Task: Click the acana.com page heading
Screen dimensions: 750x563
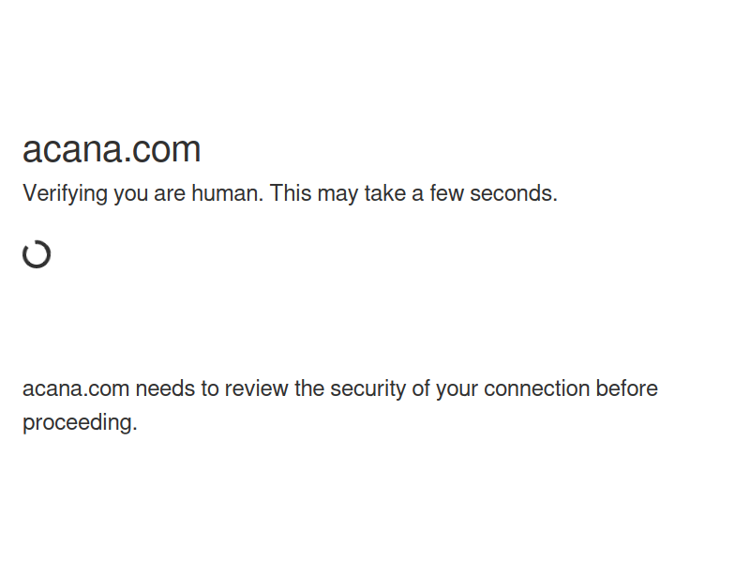Action: point(112,149)
